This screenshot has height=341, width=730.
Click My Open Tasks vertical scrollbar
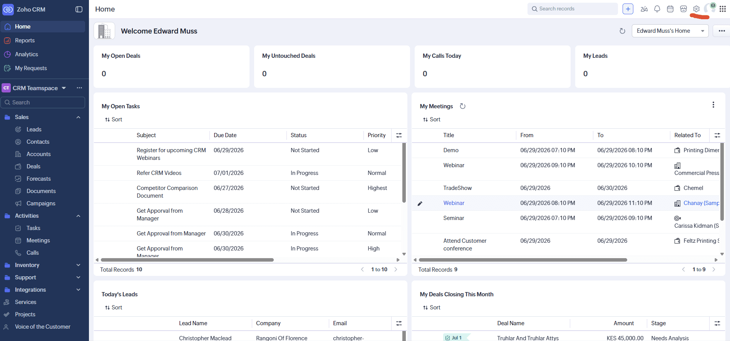pyautogui.click(x=404, y=173)
